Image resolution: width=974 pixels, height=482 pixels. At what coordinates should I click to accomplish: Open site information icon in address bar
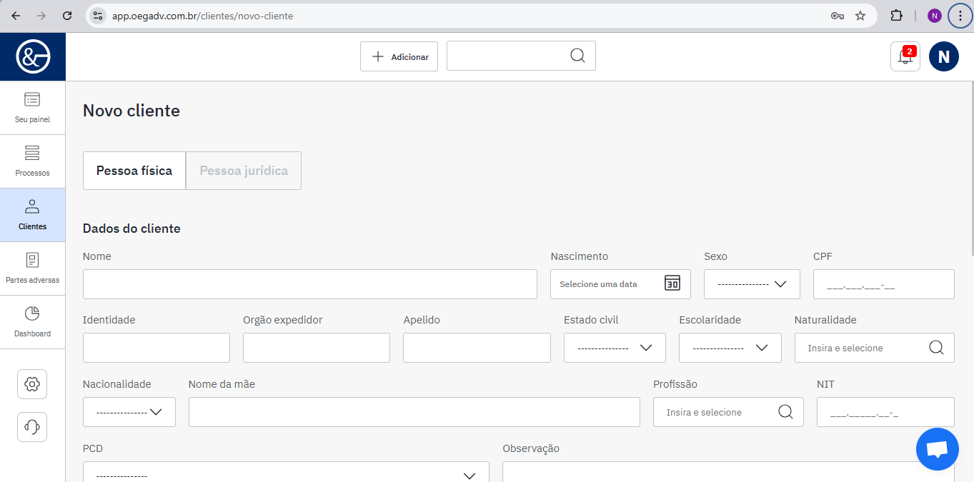point(99,16)
